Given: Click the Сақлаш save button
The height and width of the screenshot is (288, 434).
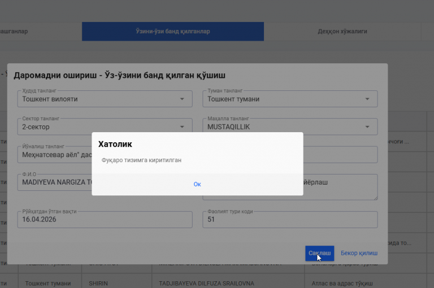Looking at the screenshot, I should pos(319,253).
